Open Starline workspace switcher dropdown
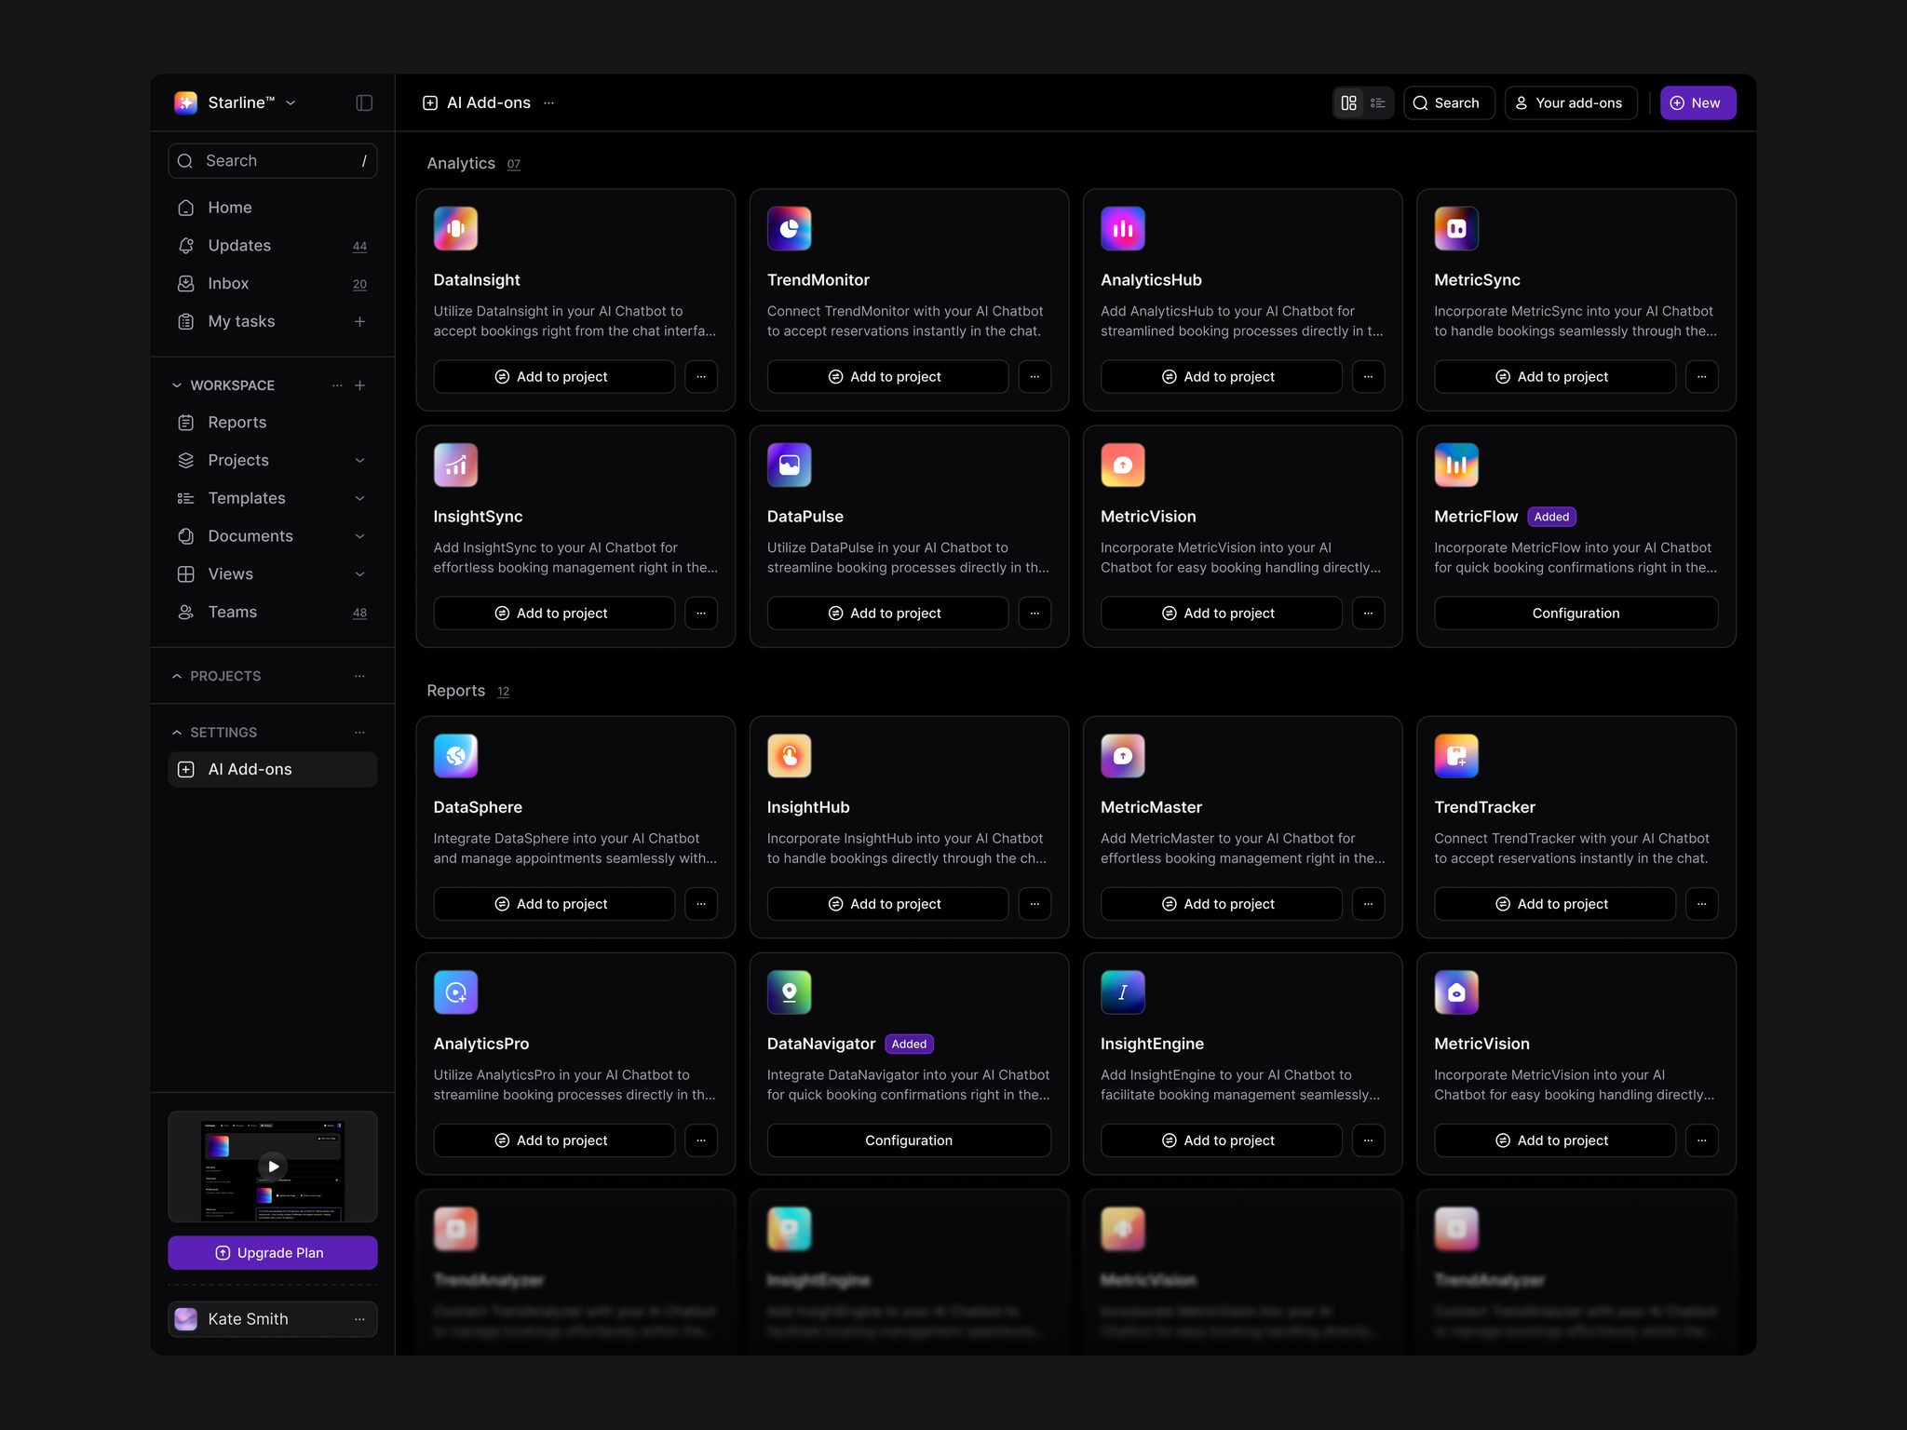Image resolution: width=1907 pixels, height=1430 pixels. [291, 102]
